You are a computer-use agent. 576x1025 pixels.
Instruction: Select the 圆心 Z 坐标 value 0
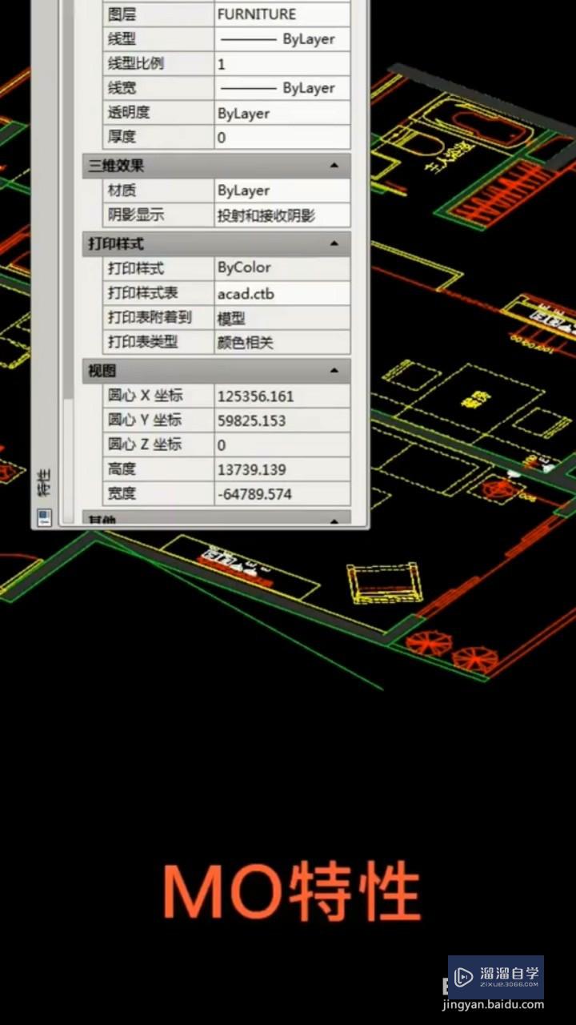click(x=282, y=445)
